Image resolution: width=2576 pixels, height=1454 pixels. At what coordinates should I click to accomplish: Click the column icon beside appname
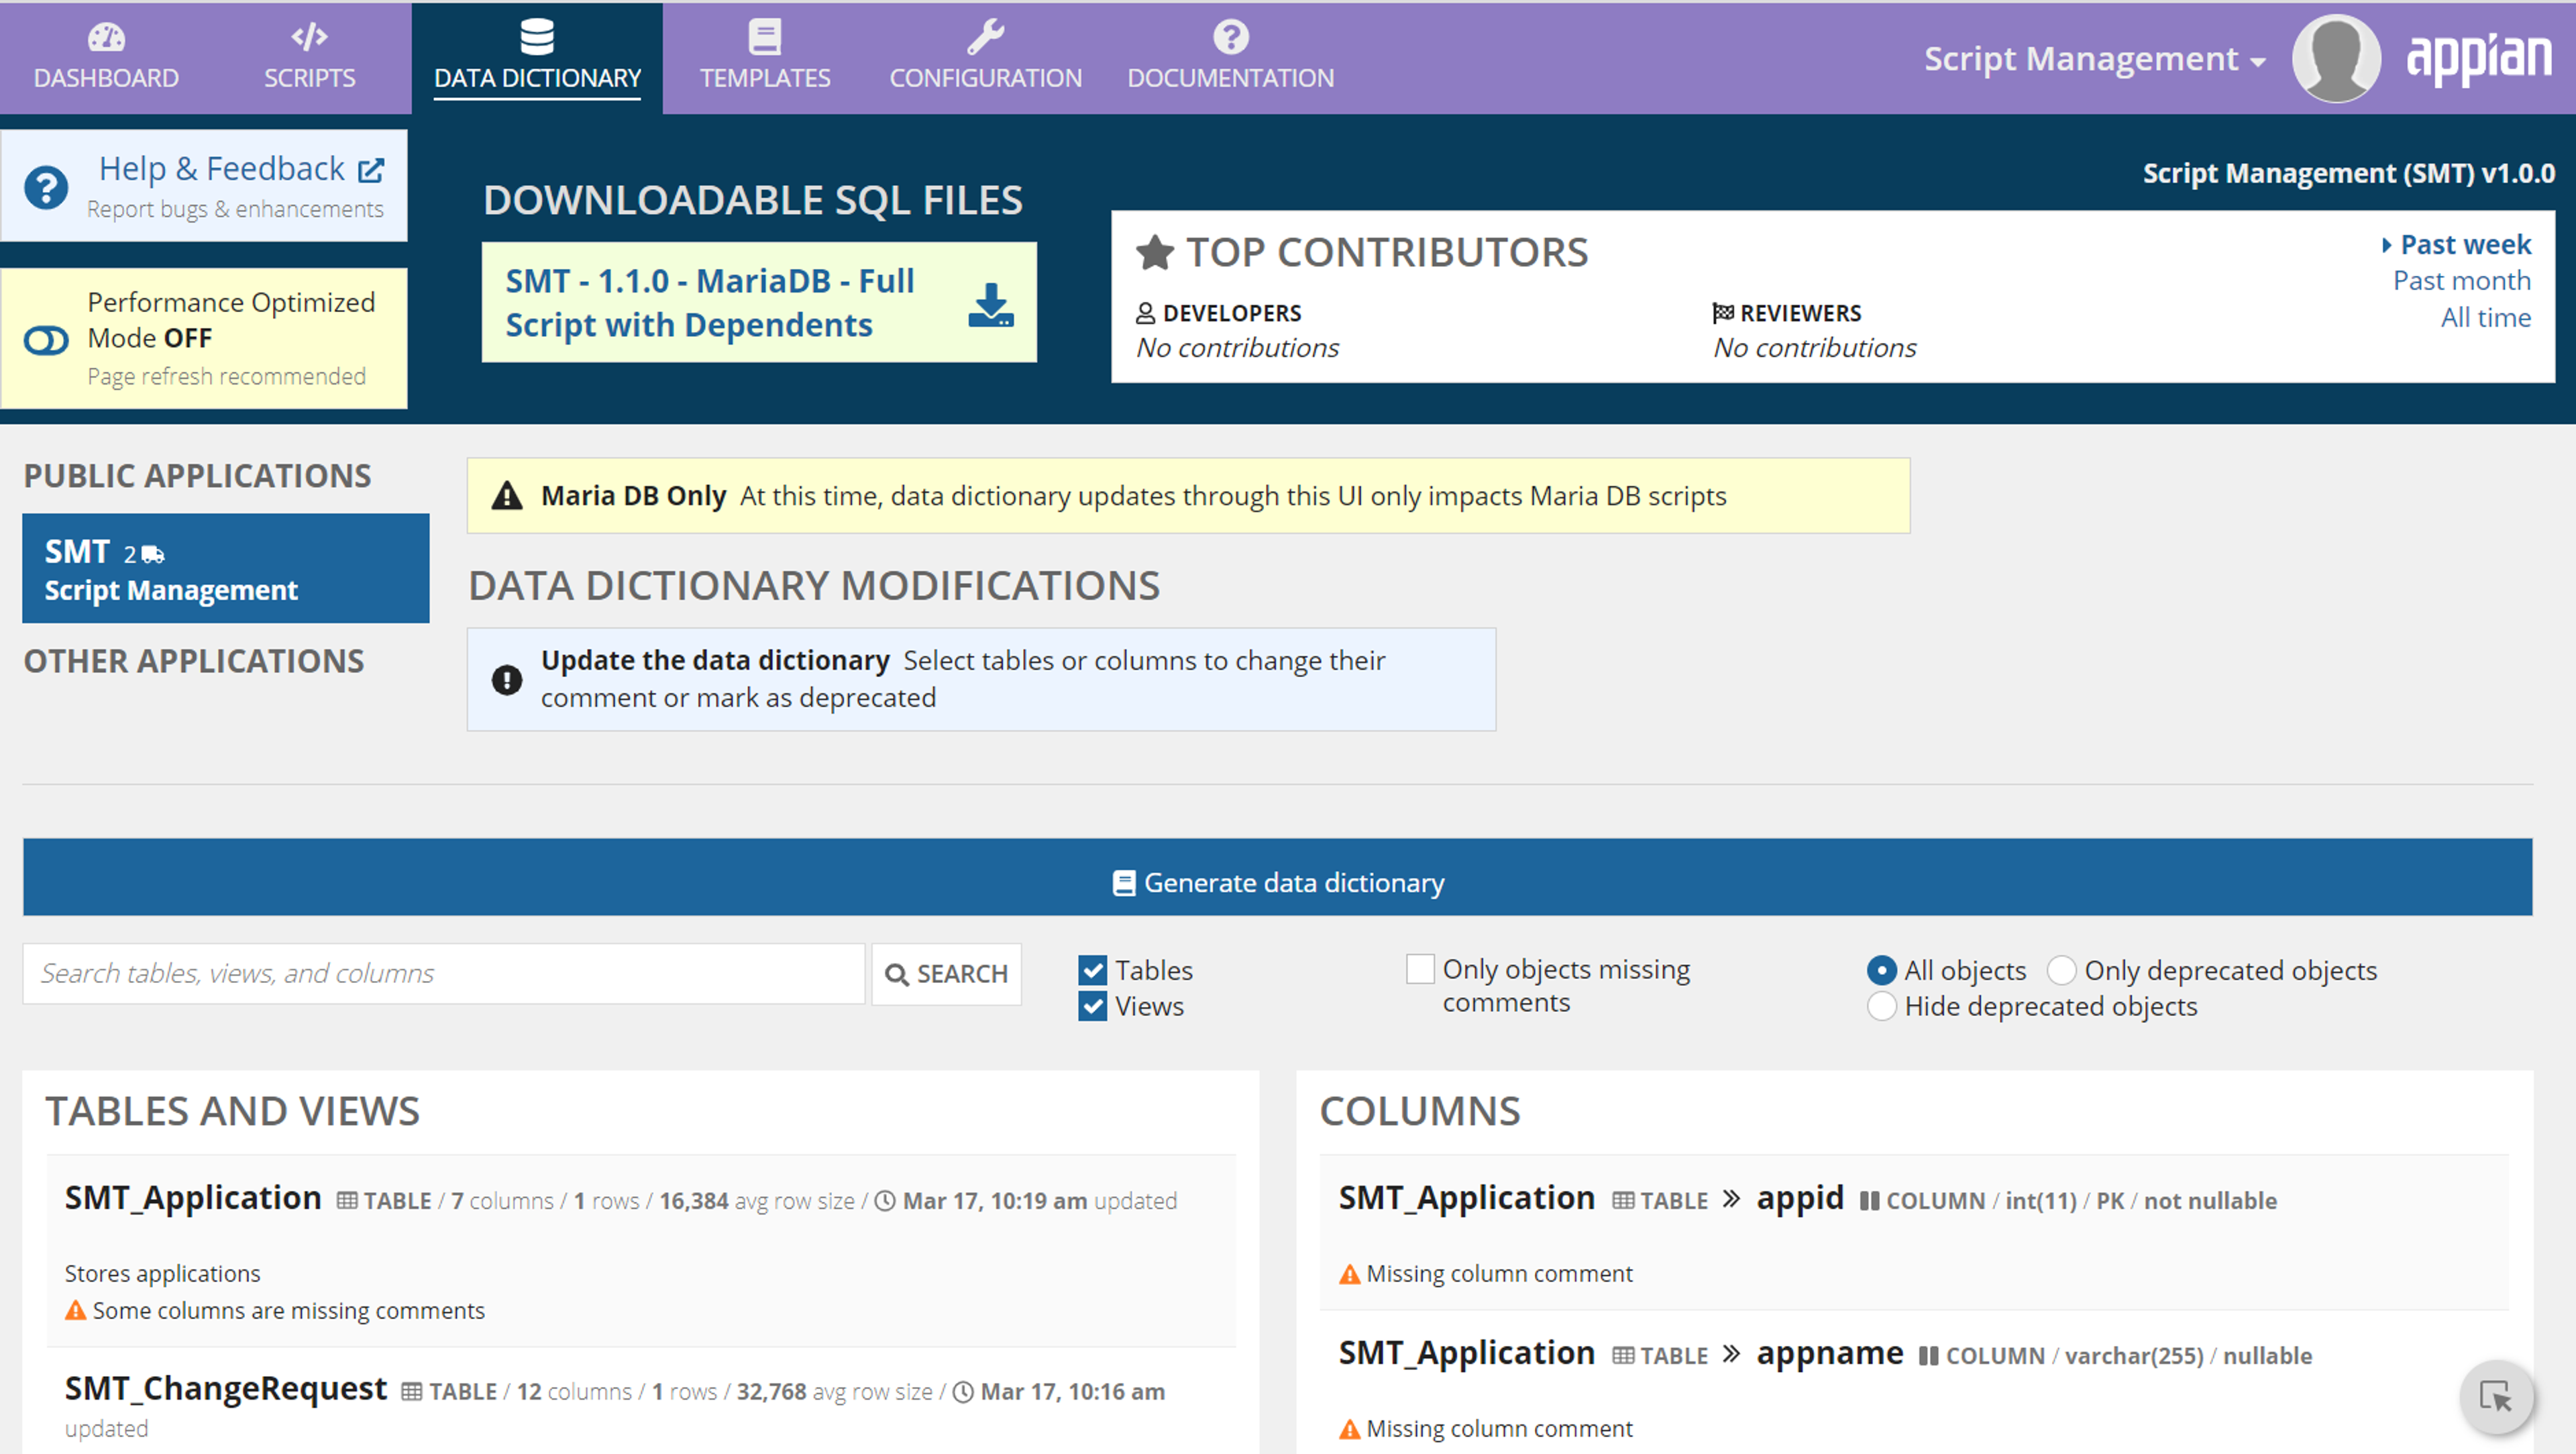click(x=1929, y=1356)
